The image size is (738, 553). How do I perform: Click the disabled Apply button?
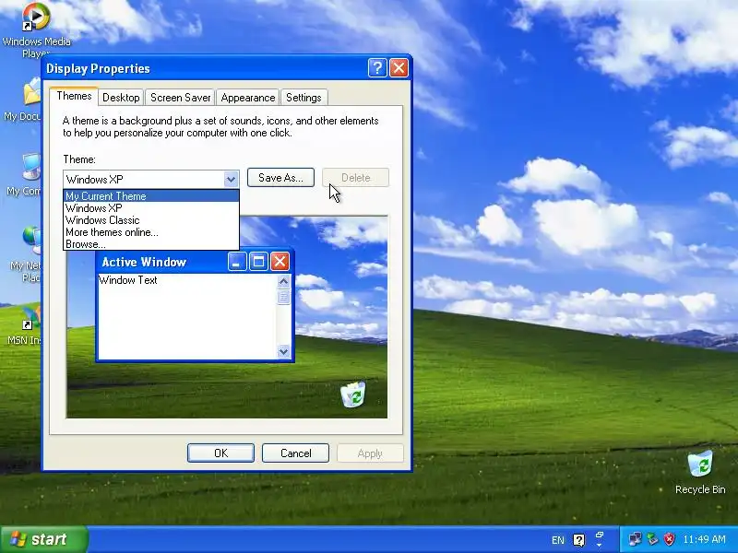(370, 453)
